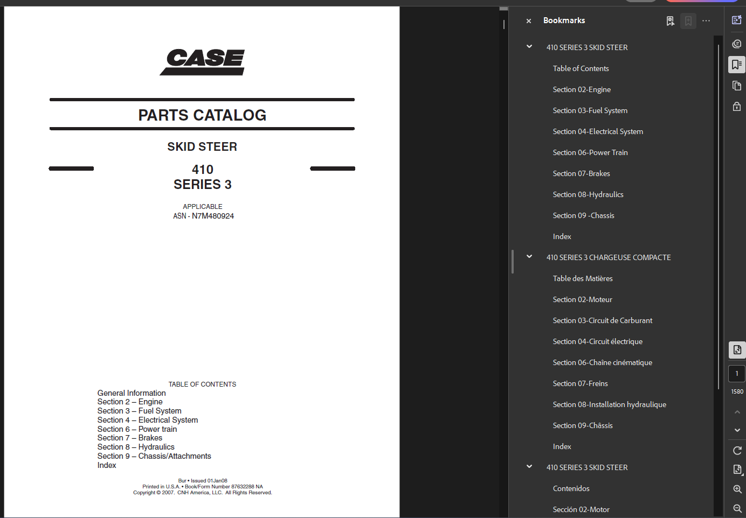Click the find current bookmark icon

point(670,21)
